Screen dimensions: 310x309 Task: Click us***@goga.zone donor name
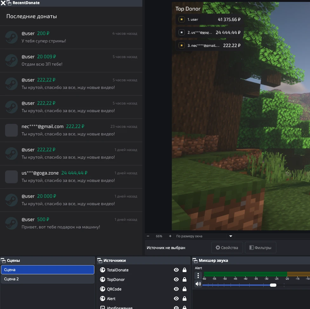(x=40, y=173)
